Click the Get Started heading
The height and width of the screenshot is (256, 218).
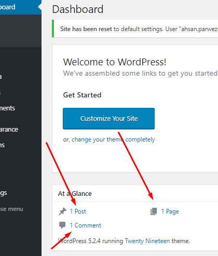tap(82, 95)
